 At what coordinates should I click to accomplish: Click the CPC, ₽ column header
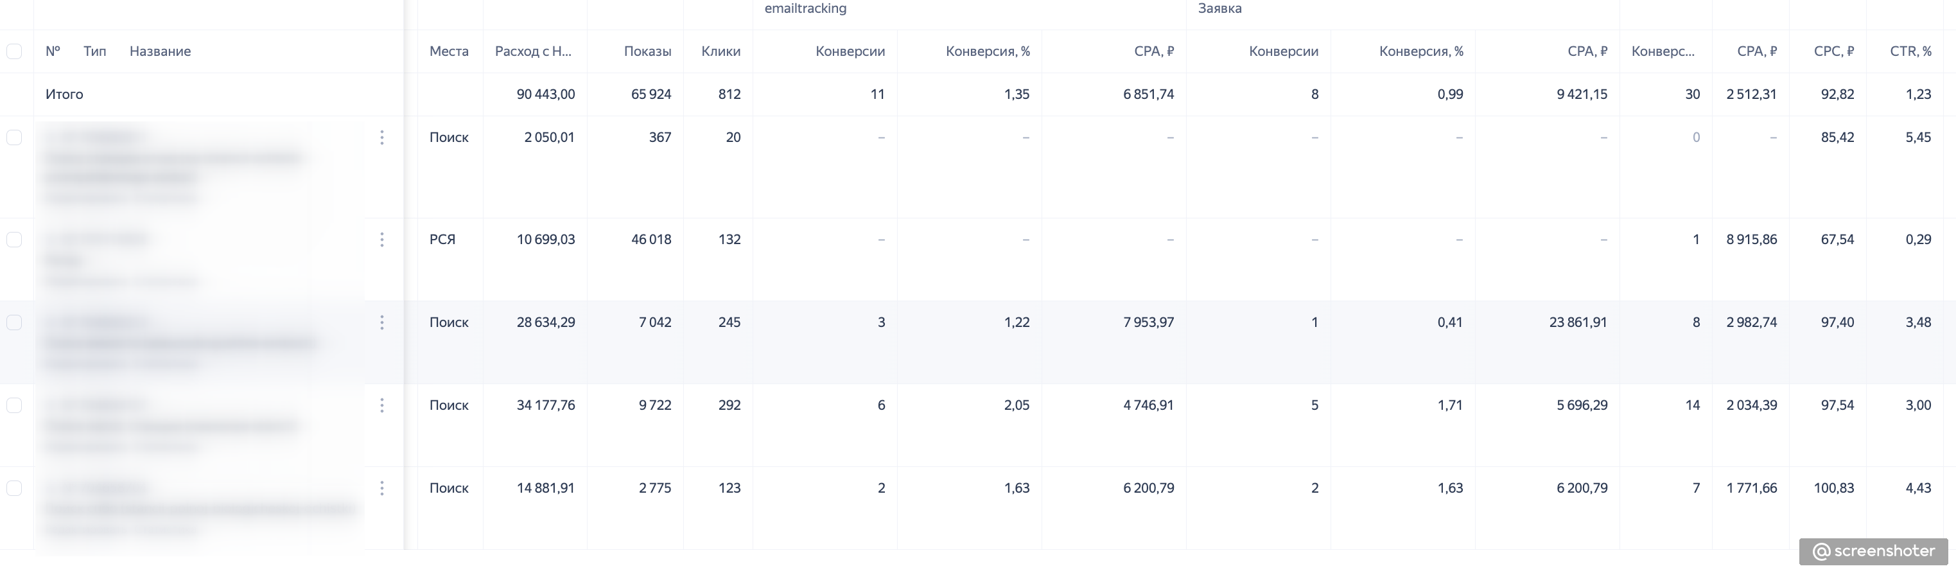[x=1833, y=51]
